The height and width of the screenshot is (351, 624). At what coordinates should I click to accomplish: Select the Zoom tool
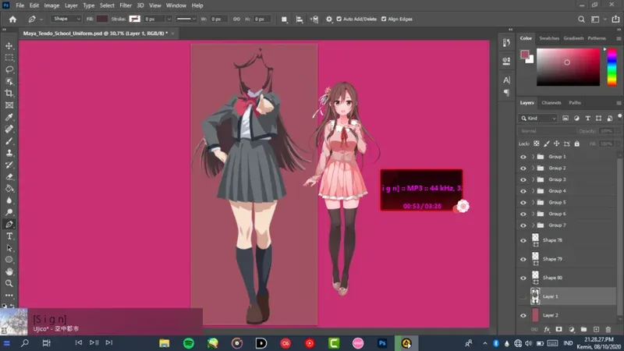click(x=9, y=284)
